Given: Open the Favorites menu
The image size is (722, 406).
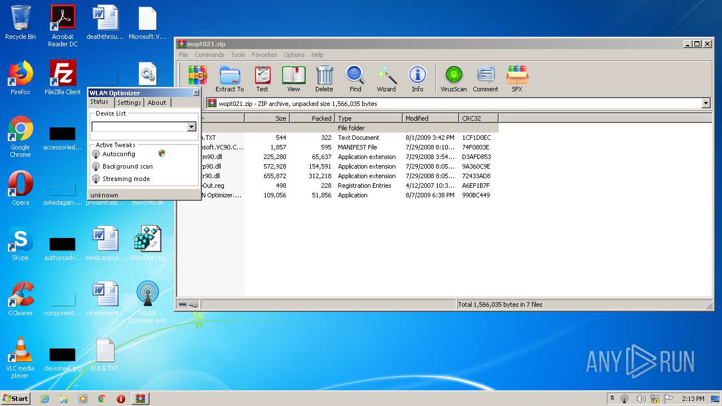Looking at the screenshot, I should 265,55.
